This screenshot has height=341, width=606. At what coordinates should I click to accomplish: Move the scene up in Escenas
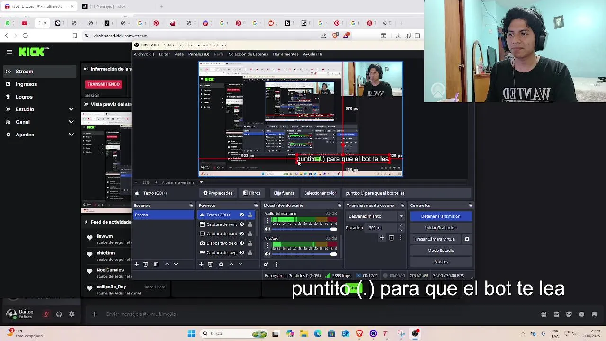(167, 264)
